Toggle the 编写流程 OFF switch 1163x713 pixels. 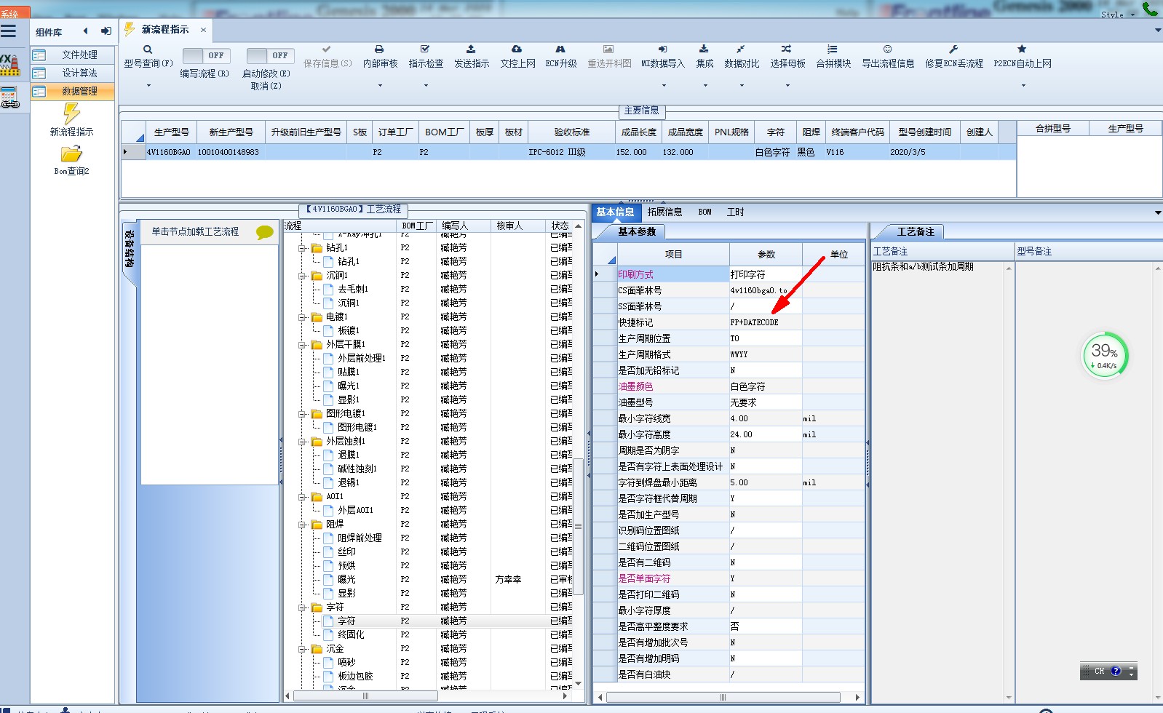[206, 55]
